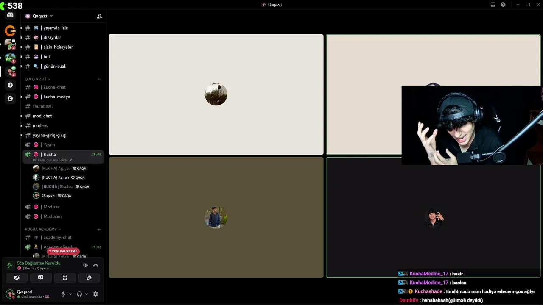Screen dimensions: 543x305
Task: Add a new server with plus icon
Action: point(10,85)
